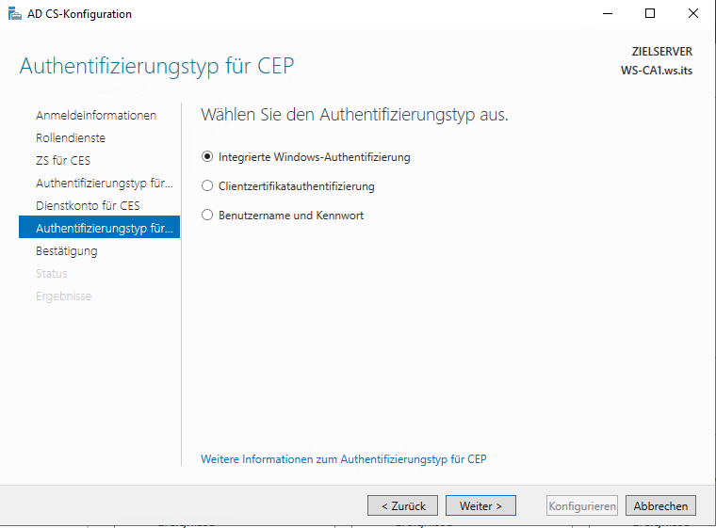Choose Clientzertifikatauthentifizierung option
Screen dimensions: 716x528
coord(207,186)
